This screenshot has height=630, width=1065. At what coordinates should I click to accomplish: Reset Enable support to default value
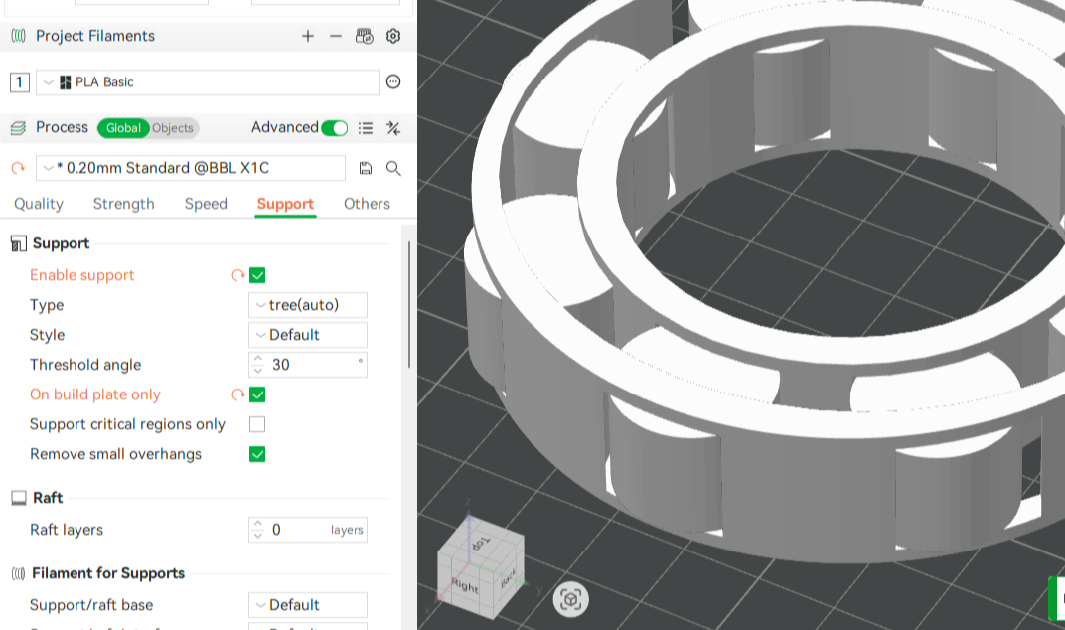click(237, 275)
